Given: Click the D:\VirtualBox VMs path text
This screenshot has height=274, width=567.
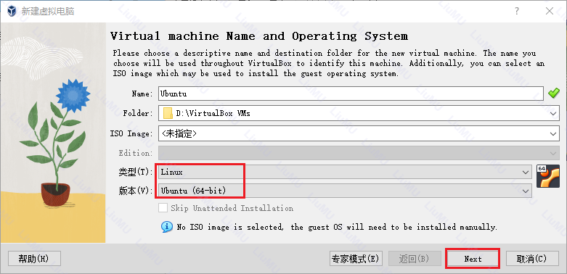Looking at the screenshot, I should [213, 113].
